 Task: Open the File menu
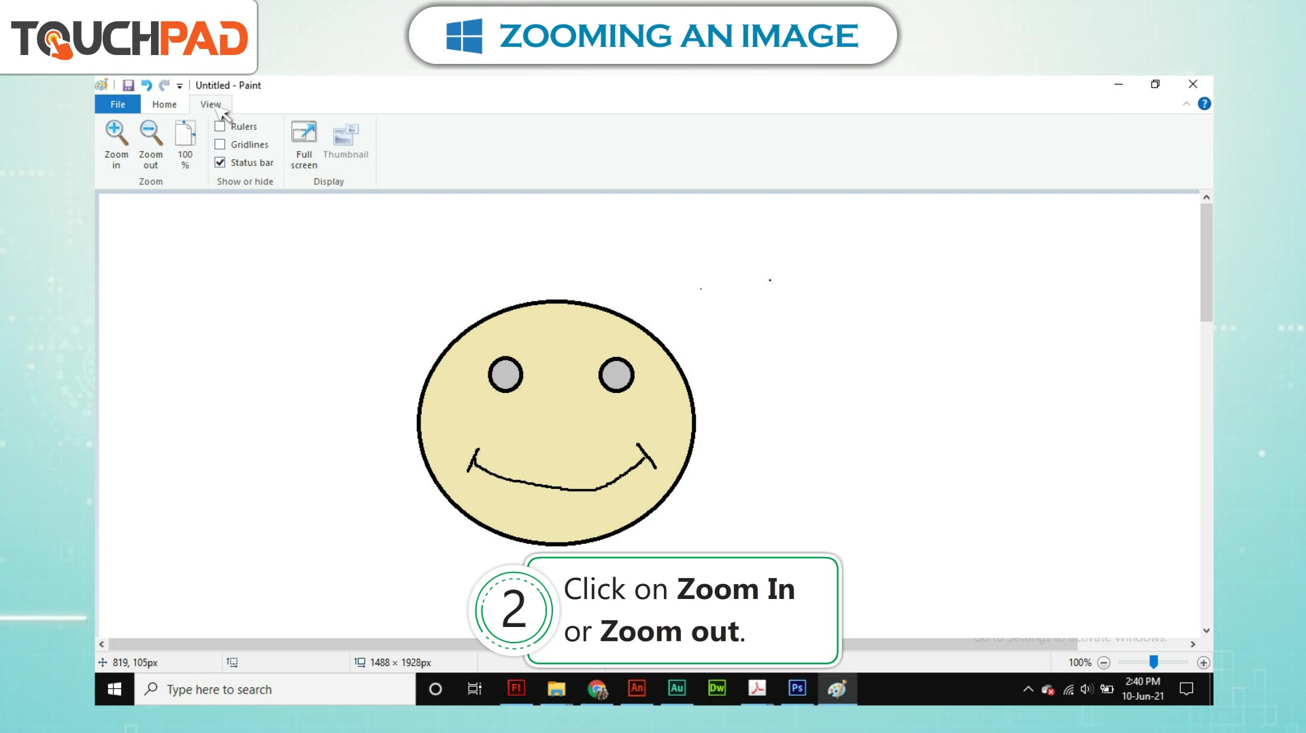click(x=118, y=104)
